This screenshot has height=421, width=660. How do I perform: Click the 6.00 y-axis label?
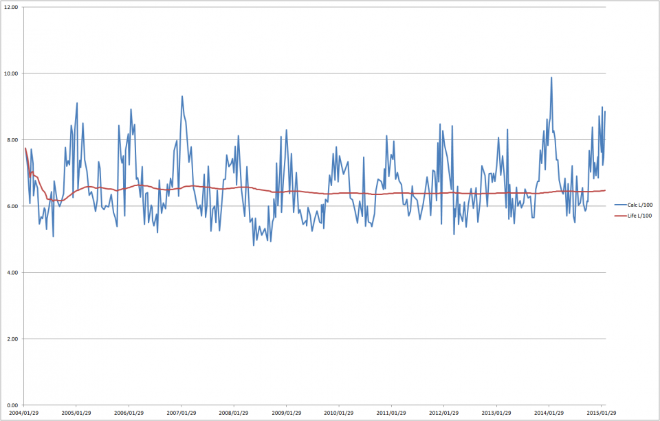(x=12, y=206)
